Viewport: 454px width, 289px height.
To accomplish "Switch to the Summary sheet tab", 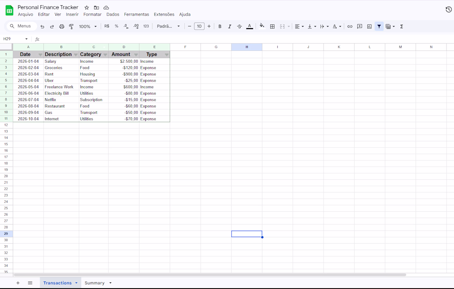I will pos(95,283).
